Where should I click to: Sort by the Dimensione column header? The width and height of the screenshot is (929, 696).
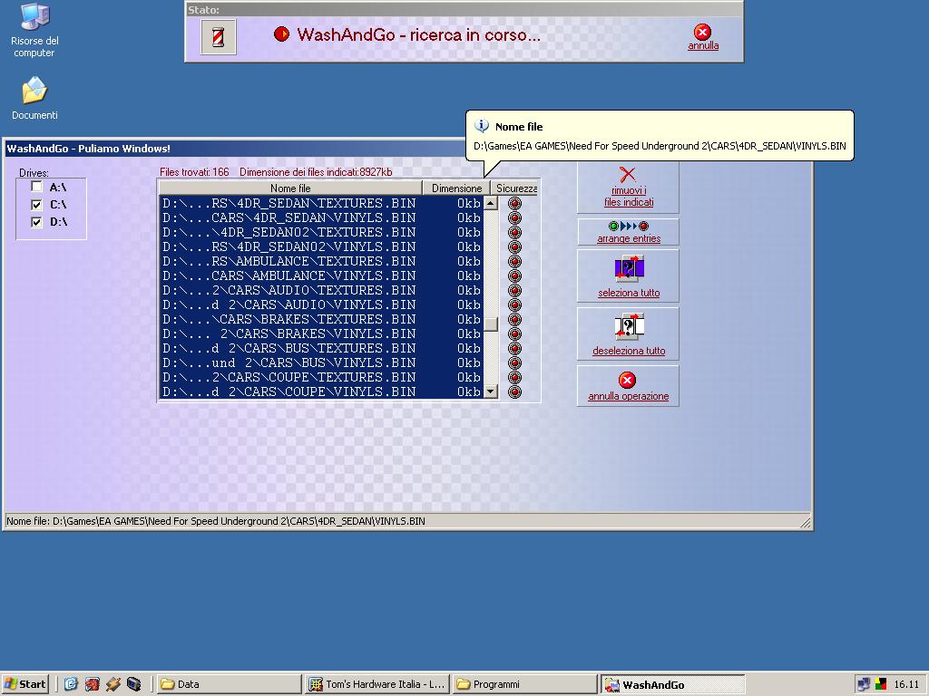tap(456, 188)
